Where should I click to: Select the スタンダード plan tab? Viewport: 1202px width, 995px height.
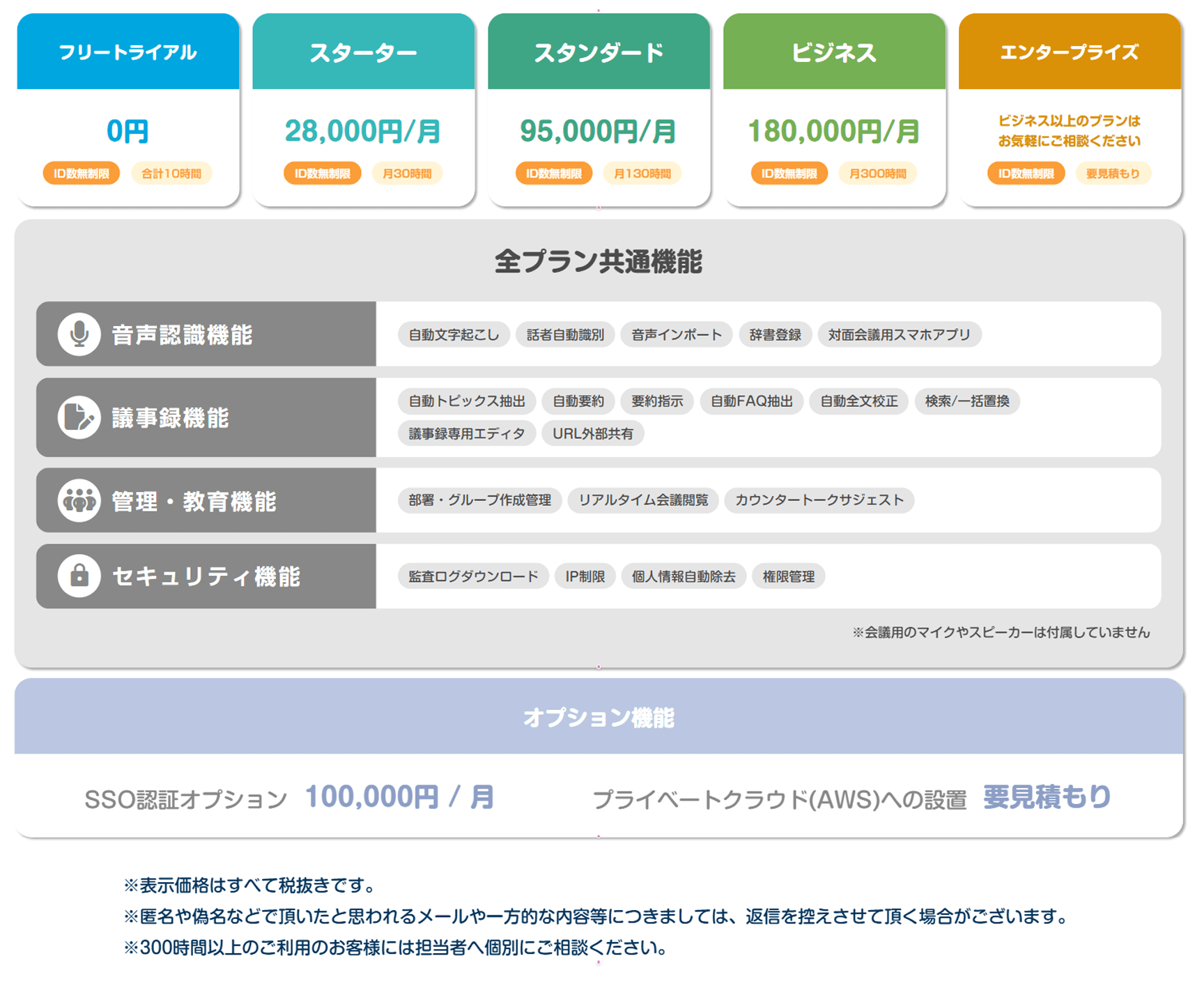[599, 52]
